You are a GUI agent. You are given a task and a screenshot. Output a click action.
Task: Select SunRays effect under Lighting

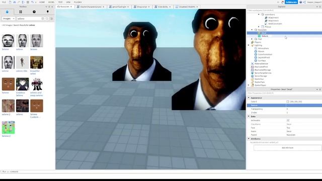(x=262, y=60)
